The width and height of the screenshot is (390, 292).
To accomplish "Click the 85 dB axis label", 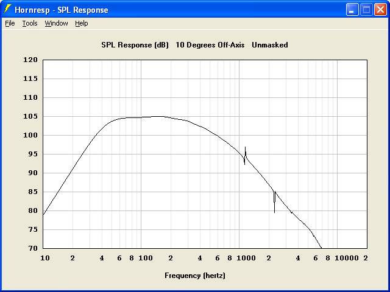I will (33, 192).
